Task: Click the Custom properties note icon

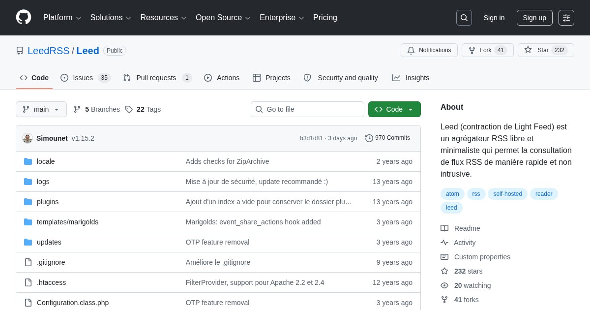Action: tap(444, 257)
